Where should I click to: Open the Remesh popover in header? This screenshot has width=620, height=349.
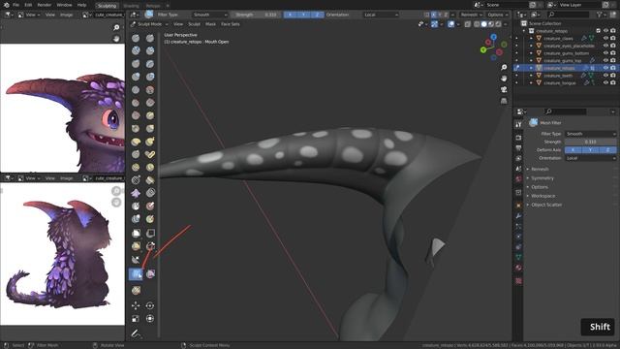pos(472,15)
